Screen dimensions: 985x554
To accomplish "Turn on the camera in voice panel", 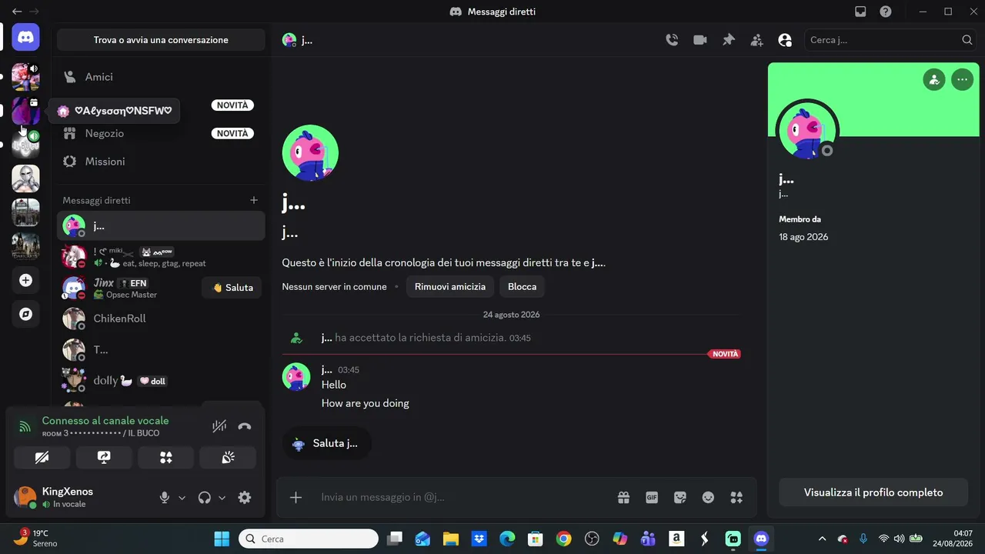I will pos(42,457).
